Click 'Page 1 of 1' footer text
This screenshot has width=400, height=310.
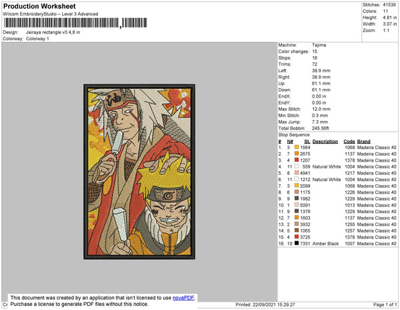click(x=385, y=305)
